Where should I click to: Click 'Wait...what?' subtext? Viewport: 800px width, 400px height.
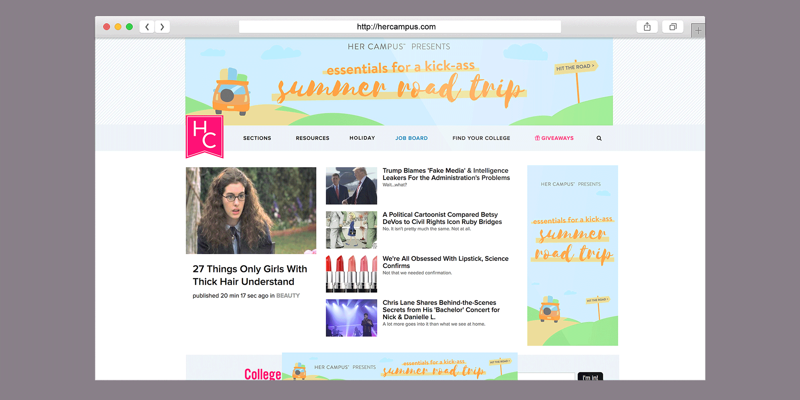point(394,185)
